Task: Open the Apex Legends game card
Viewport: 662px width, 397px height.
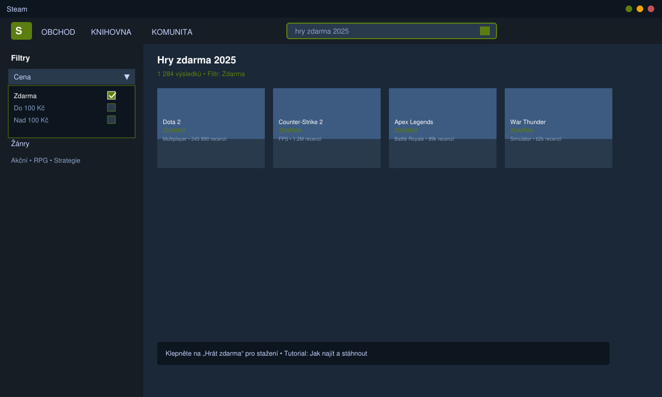Action: pyautogui.click(x=442, y=128)
